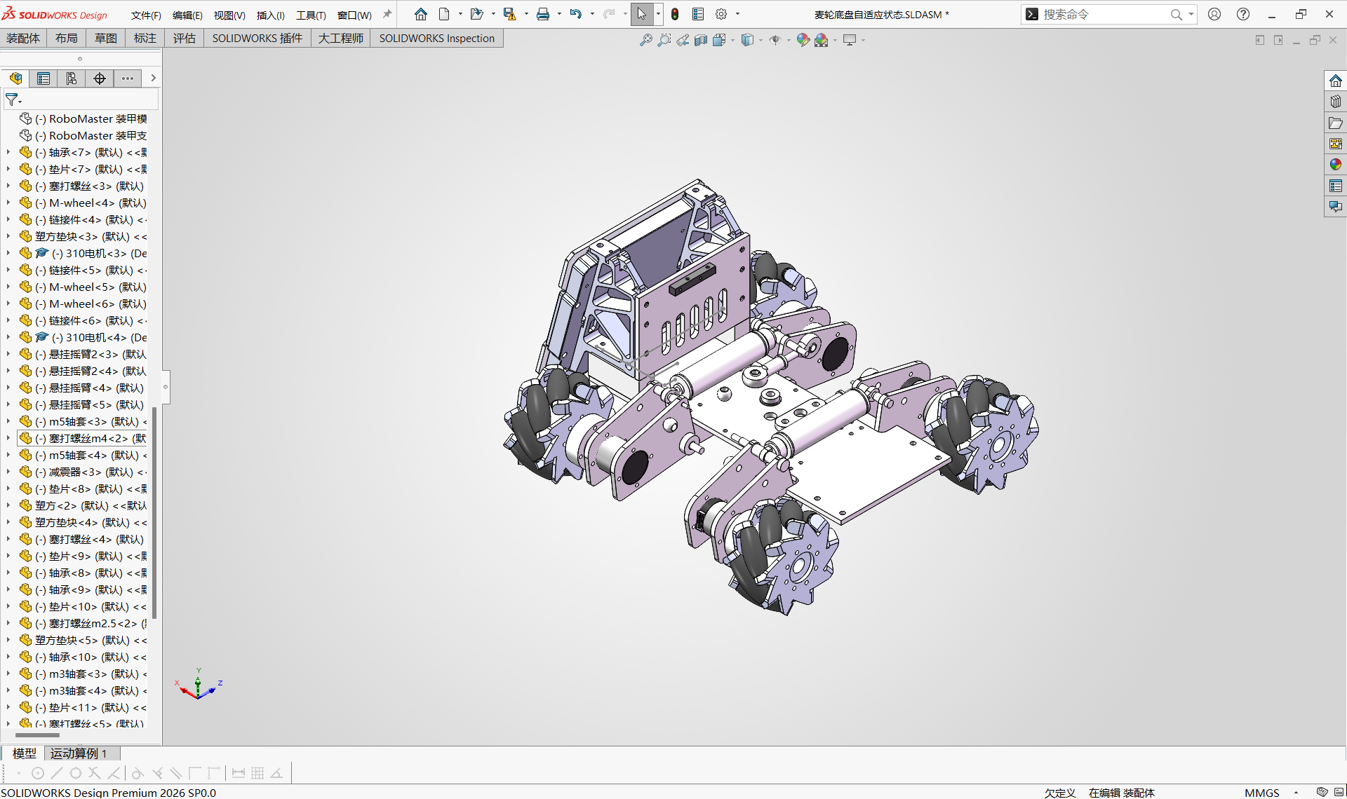Open the Help question mark icon
This screenshot has width=1347, height=799.
1243,14
